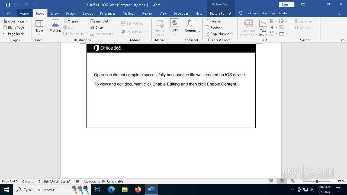Click the zoom slider handle

pyautogui.click(x=317, y=181)
